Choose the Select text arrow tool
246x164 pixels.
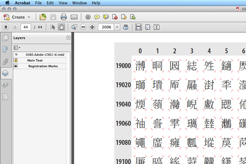pos(53,27)
